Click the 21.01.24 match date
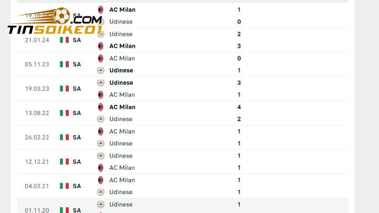The image size is (379, 213). pos(37,40)
